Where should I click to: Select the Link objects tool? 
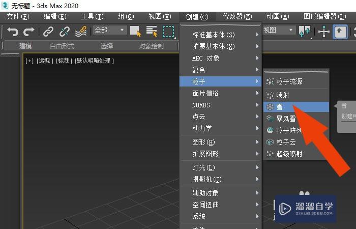pos(48,32)
